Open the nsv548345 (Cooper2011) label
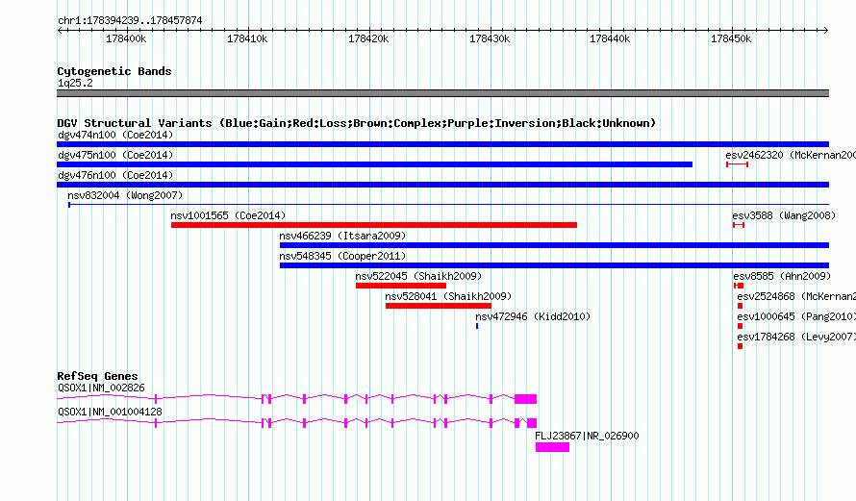Viewport: 856px width, 501px height. point(342,256)
